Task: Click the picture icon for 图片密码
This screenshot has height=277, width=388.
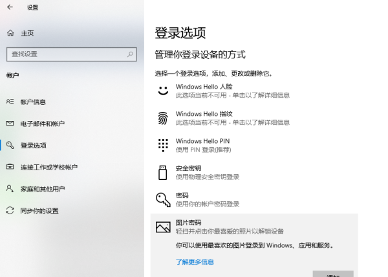Action: 163,227
